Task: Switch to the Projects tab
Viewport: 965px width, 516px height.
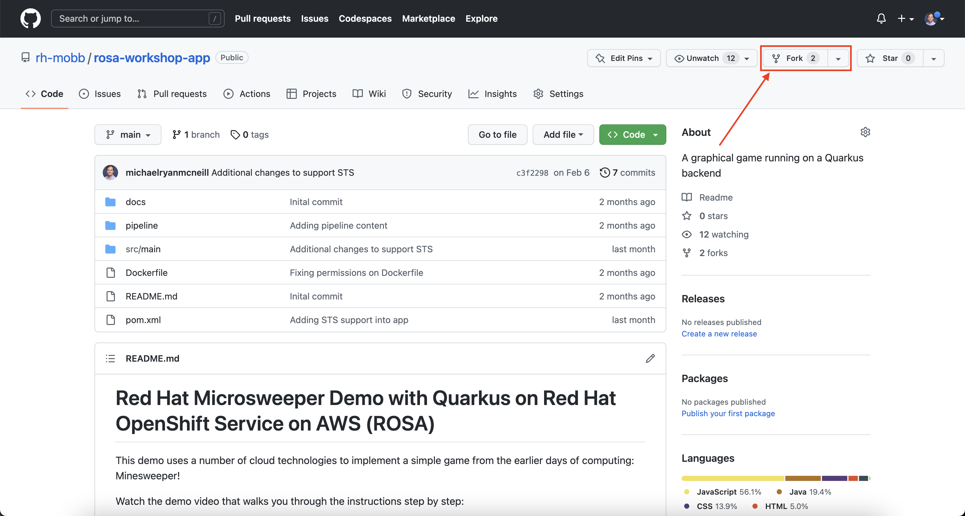Action: coord(311,94)
